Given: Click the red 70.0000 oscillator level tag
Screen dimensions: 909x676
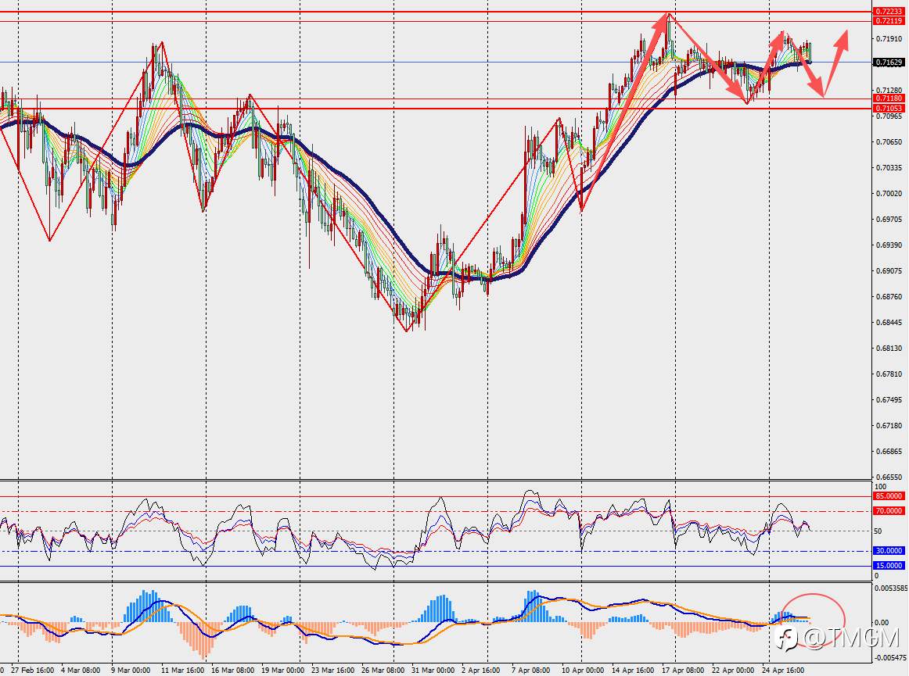Looking at the screenshot, I should click(889, 511).
